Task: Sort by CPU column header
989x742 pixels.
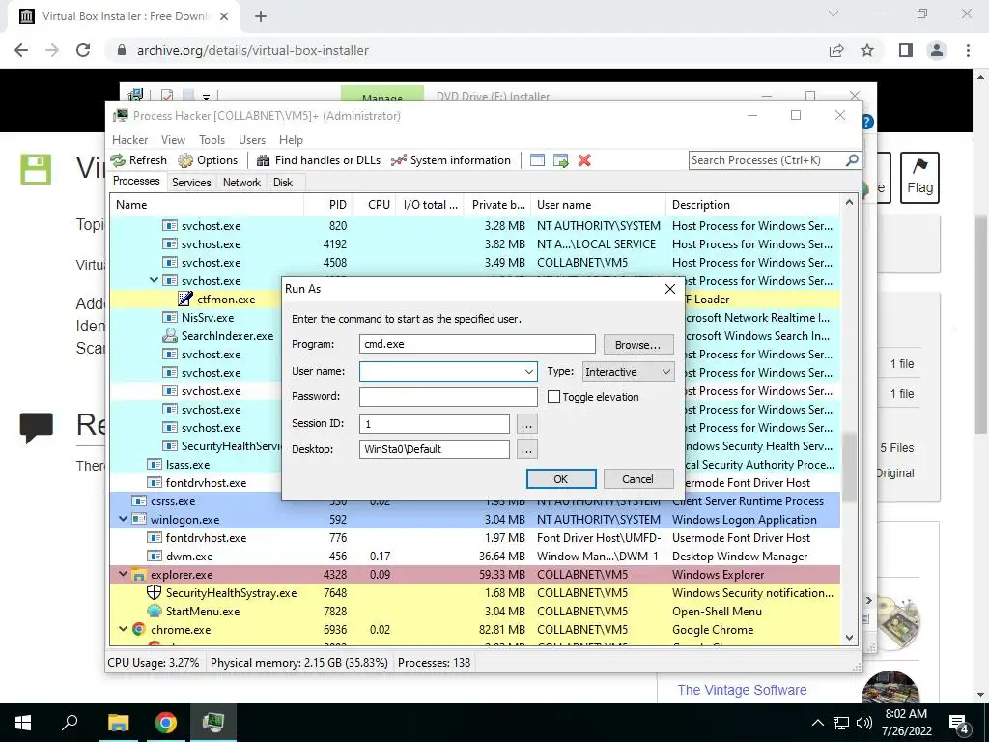Action: tap(374, 205)
